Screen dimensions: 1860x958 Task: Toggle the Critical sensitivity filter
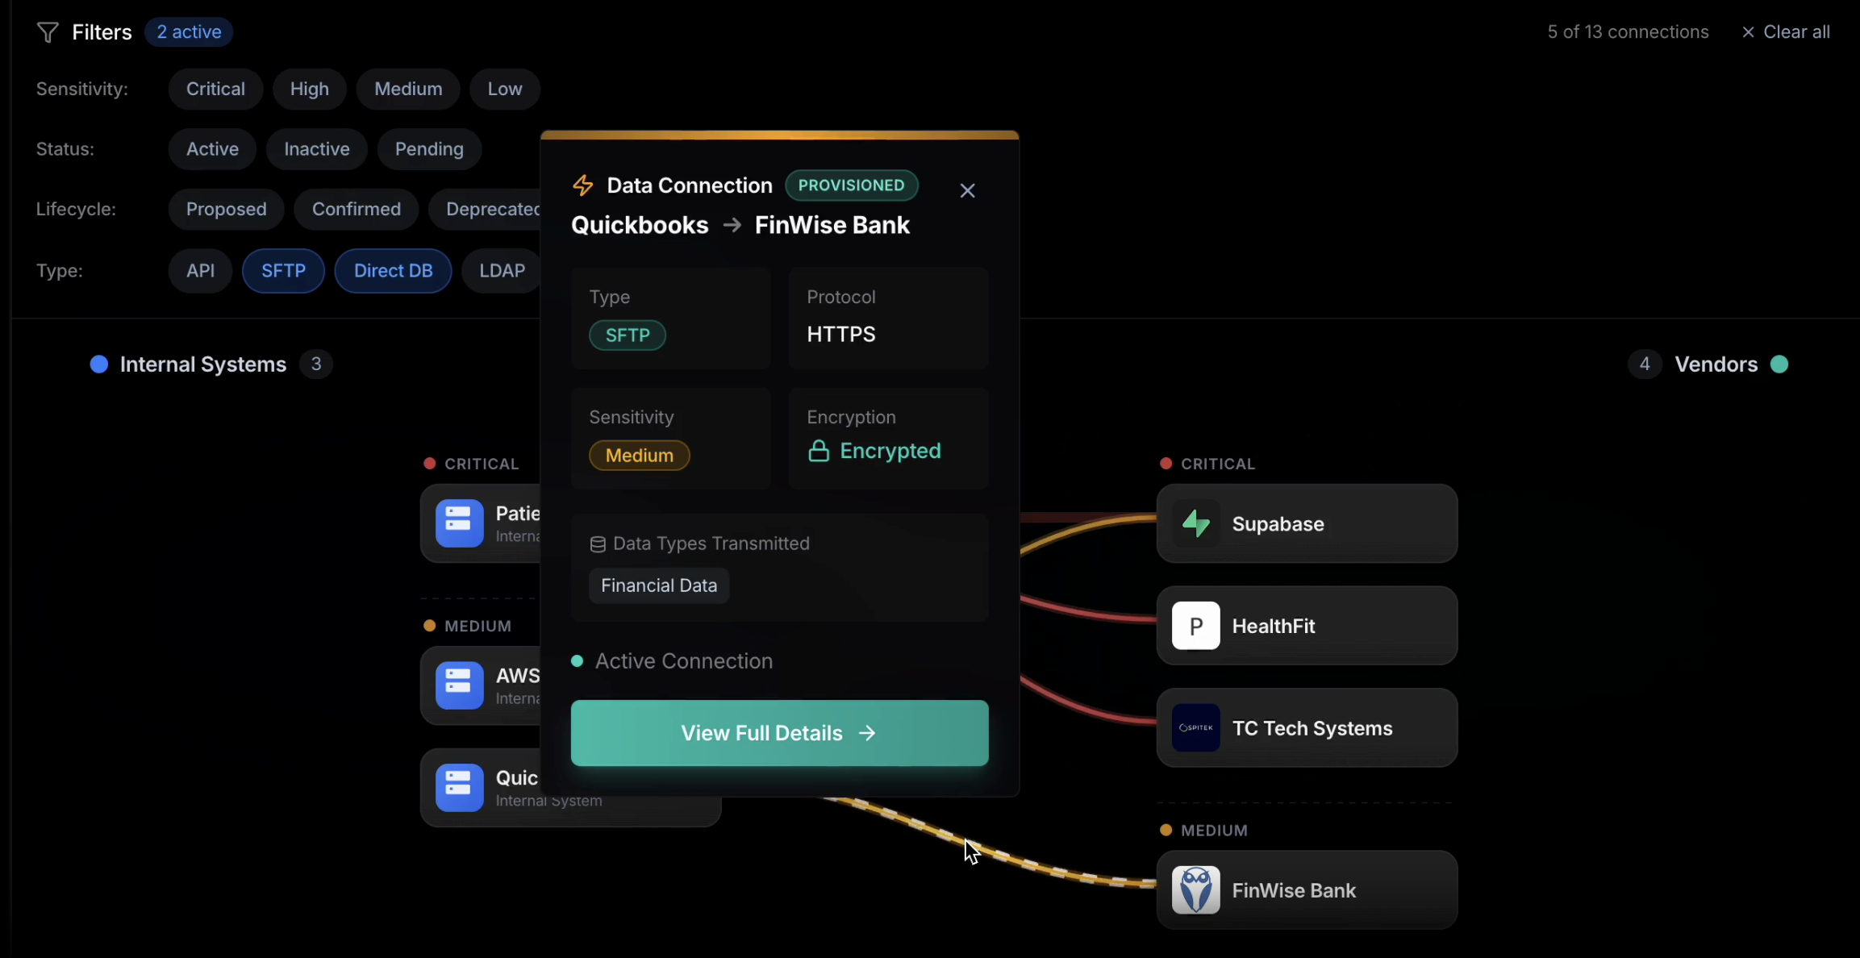pos(215,89)
